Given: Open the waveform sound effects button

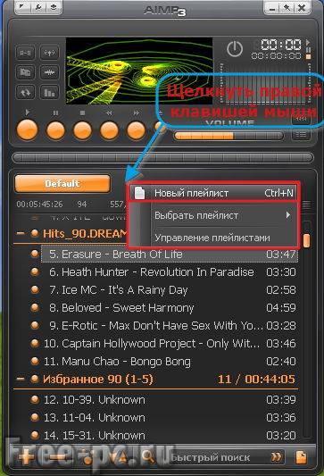Looking at the screenshot, I should (x=49, y=72).
